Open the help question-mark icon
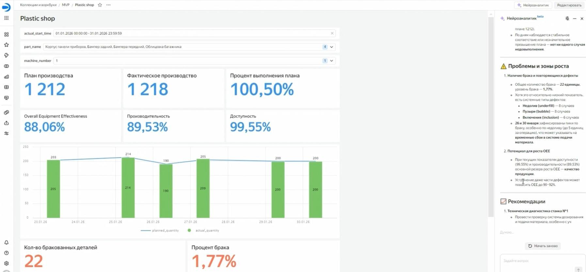Viewport: 586px width, 272px height. 6,253
